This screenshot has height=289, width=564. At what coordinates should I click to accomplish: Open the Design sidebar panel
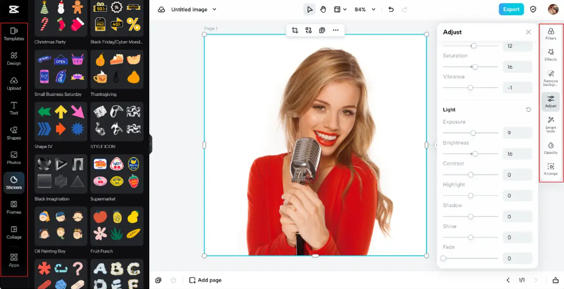point(14,59)
